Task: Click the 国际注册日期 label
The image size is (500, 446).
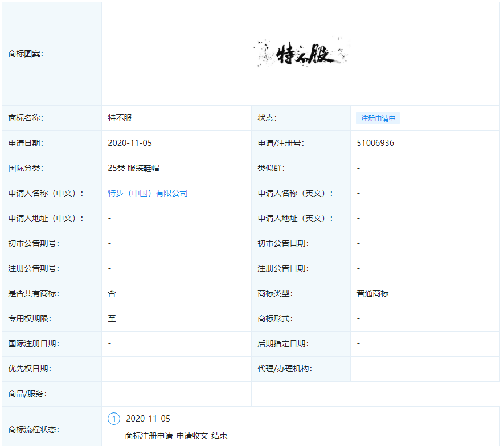Action: click(x=34, y=343)
